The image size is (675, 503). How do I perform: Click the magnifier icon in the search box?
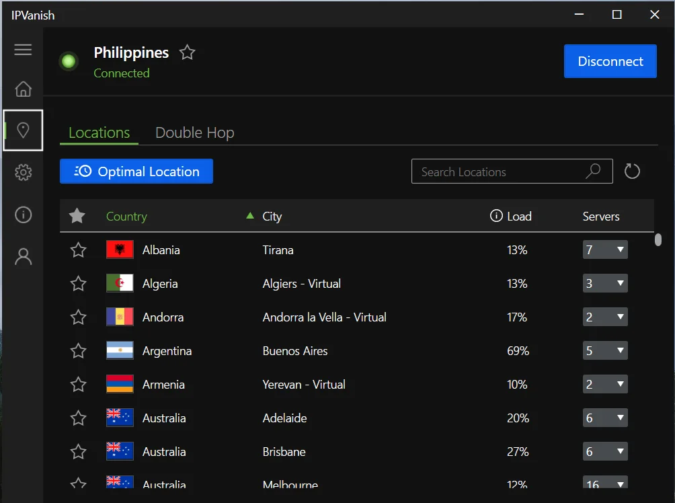593,171
